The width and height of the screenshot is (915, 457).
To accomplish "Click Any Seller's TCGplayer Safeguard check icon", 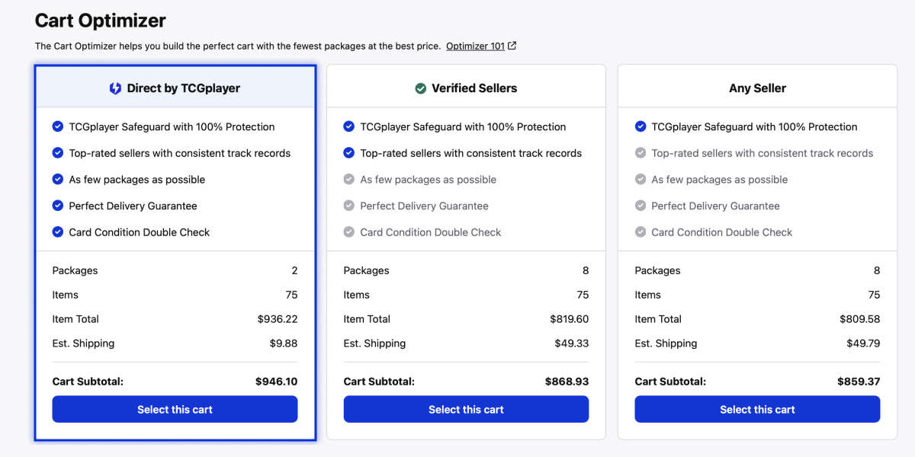I will coord(640,127).
